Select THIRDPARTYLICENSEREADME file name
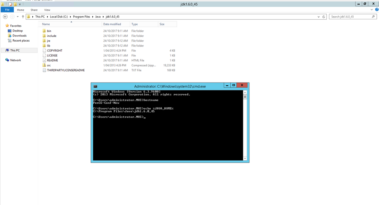 pos(66,70)
